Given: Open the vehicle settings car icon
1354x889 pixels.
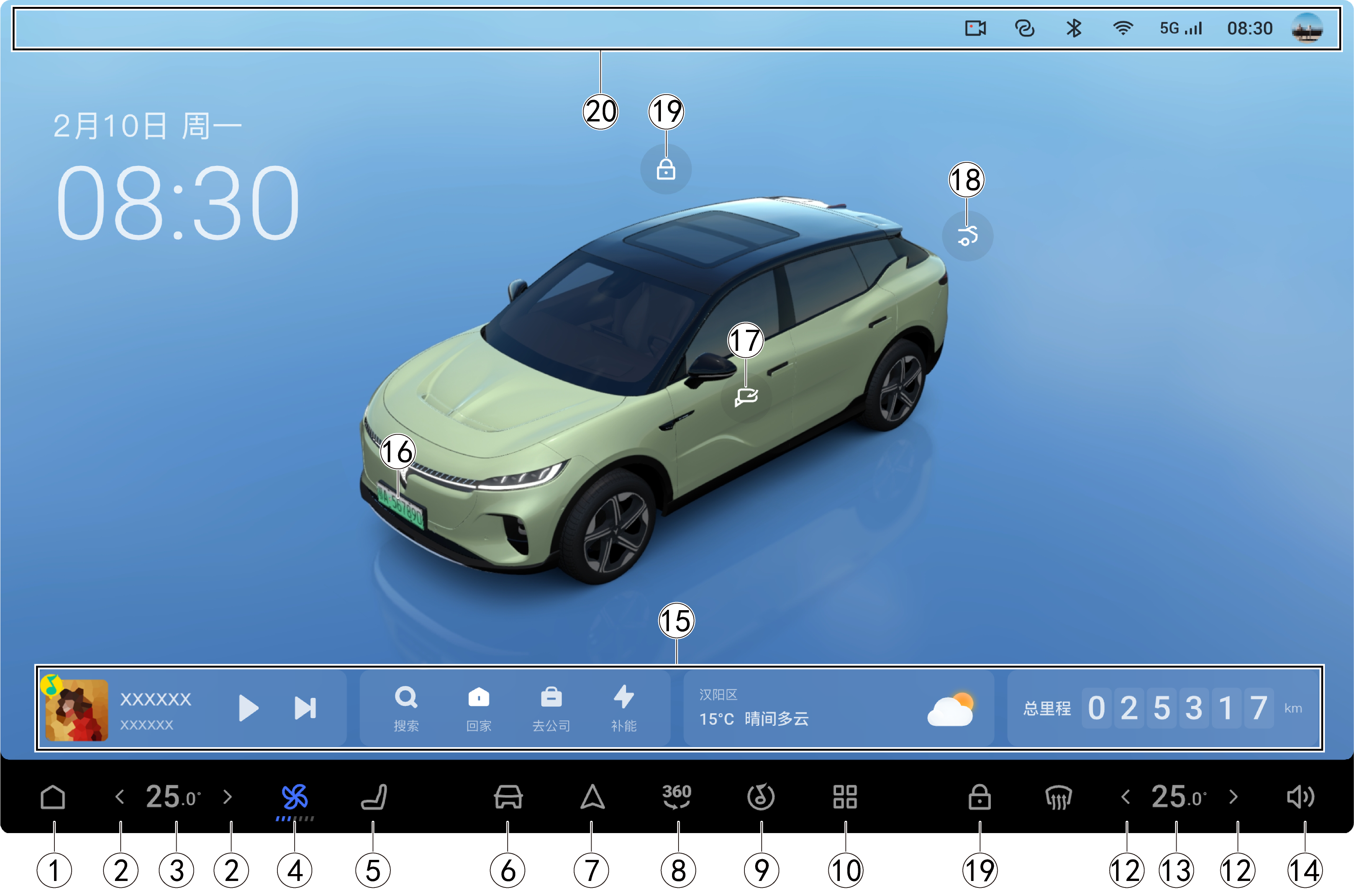Looking at the screenshot, I should click(x=508, y=797).
